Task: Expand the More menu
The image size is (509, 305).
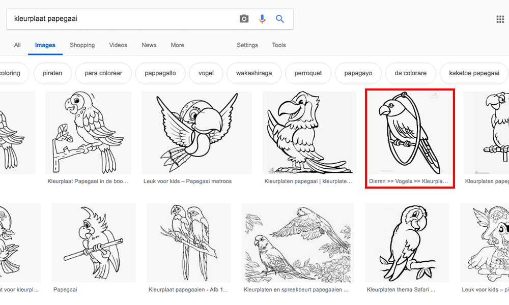Action: (x=178, y=45)
